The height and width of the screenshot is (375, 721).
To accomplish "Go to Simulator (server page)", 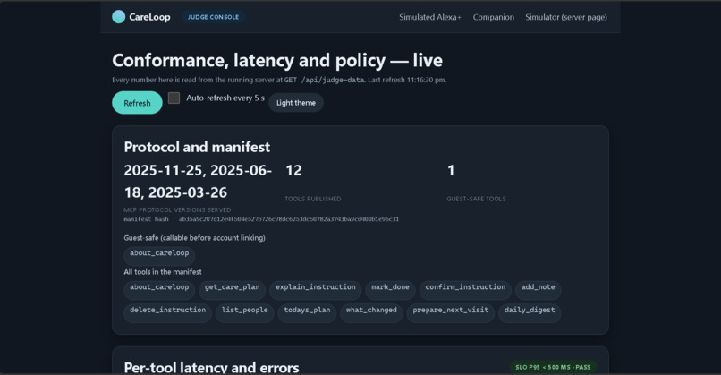I will click(566, 17).
